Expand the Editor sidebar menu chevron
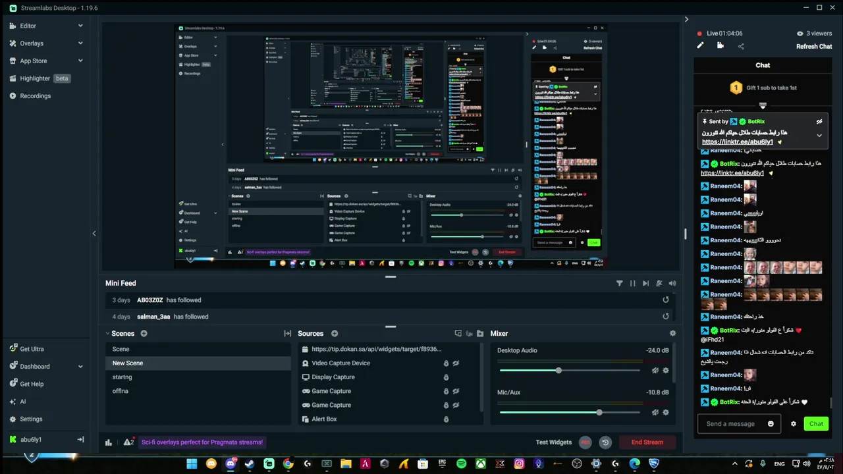The height and width of the screenshot is (474, 843). (x=80, y=26)
